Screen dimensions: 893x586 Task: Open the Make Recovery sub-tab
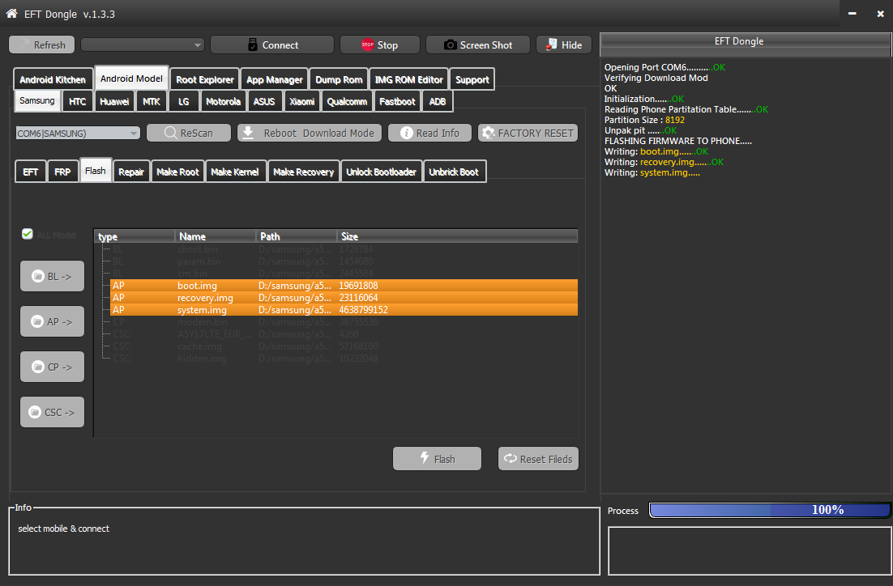304,172
